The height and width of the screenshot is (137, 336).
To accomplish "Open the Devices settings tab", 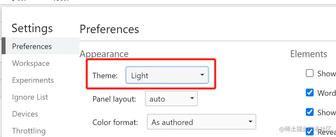I will pyautogui.click(x=25, y=114).
